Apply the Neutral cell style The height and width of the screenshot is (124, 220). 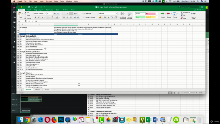pos(151,17)
